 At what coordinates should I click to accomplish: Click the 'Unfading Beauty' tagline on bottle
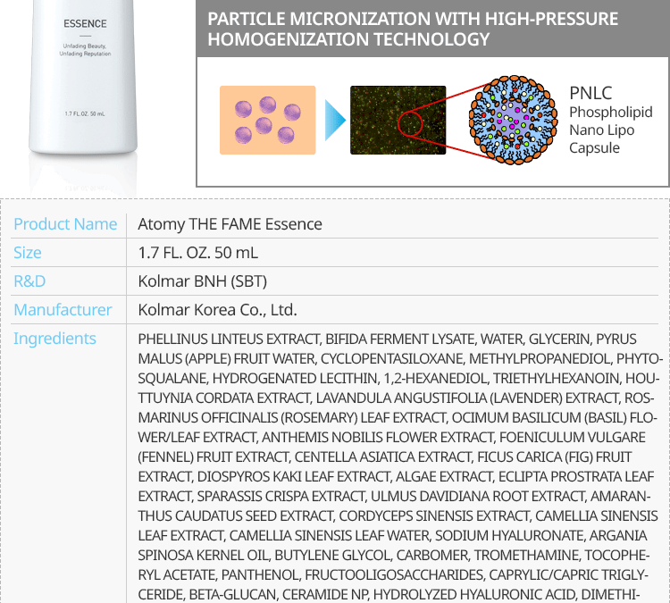pos(85,49)
